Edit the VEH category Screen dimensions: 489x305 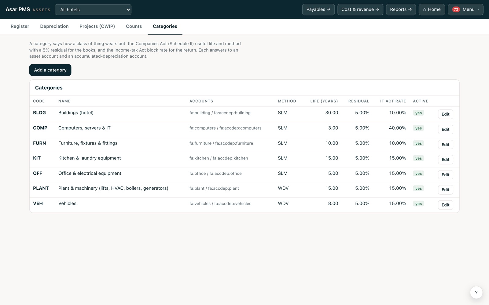click(x=446, y=205)
